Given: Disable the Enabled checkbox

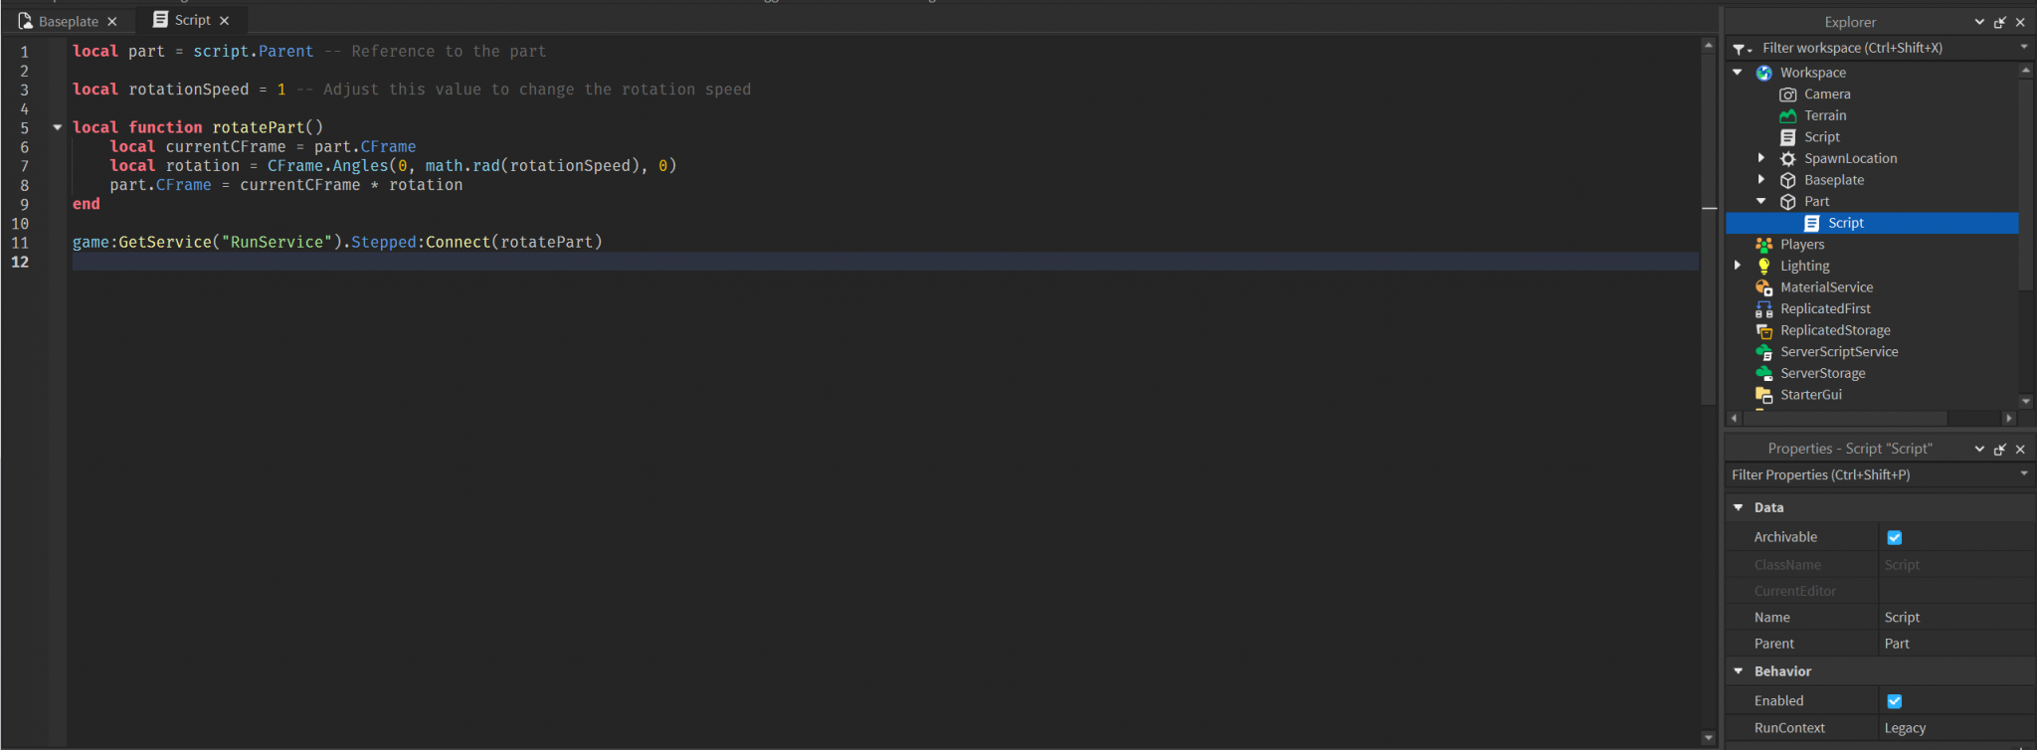Looking at the screenshot, I should (x=1894, y=701).
